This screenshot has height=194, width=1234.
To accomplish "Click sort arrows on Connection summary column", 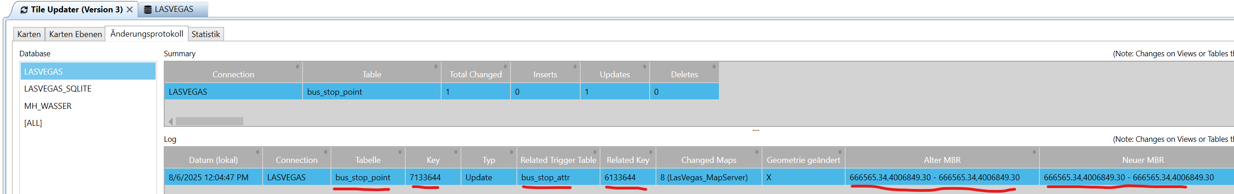I will [297, 66].
